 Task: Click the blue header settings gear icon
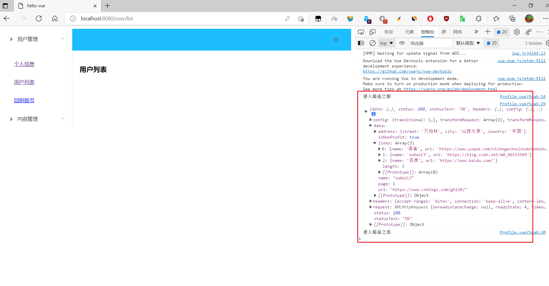(336, 40)
